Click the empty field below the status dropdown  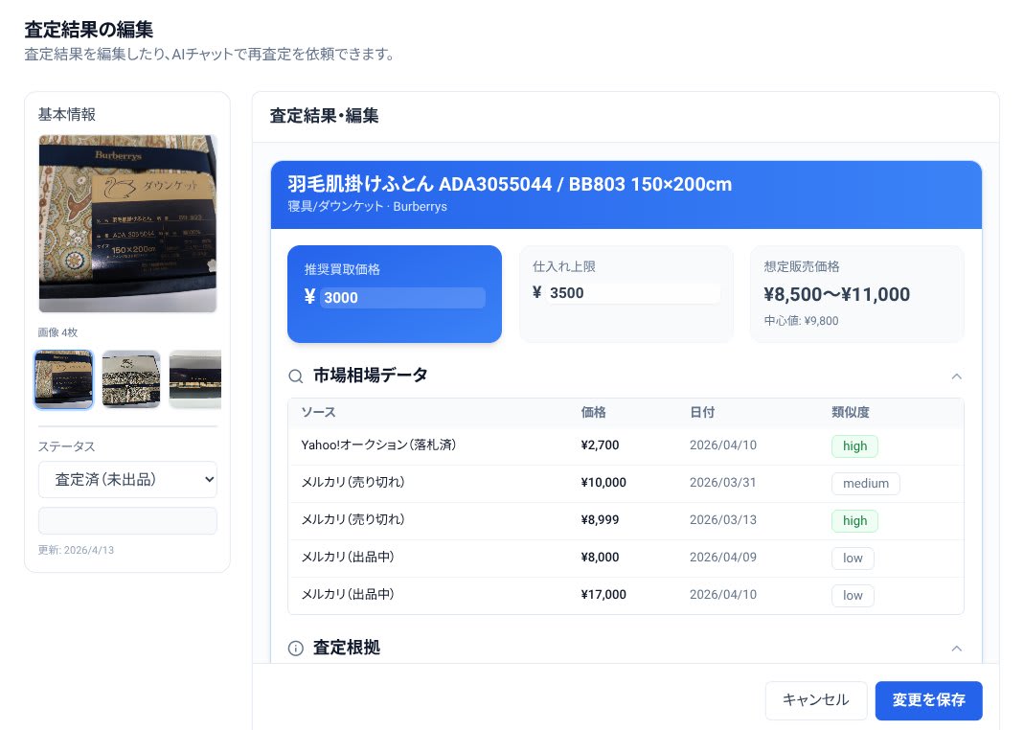pos(127,521)
